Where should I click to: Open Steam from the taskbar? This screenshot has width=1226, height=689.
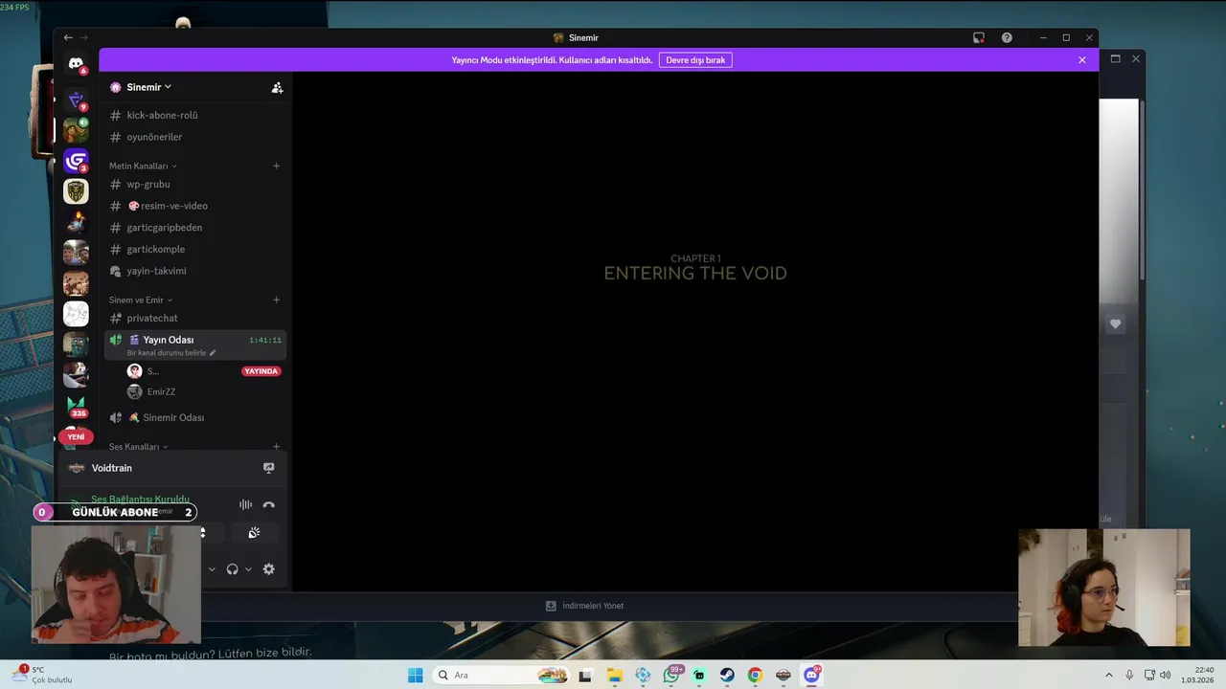coord(727,676)
